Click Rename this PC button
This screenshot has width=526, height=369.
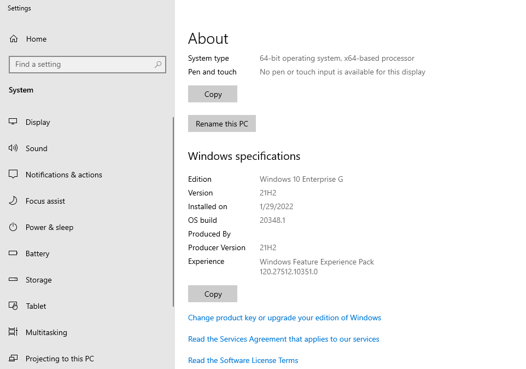coord(222,124)
